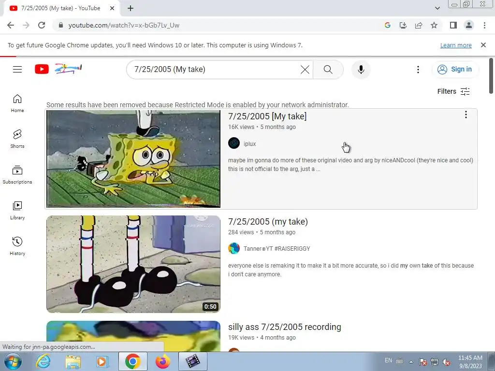Open the SpongeBob crying video thumbnail

click(133, 158)
